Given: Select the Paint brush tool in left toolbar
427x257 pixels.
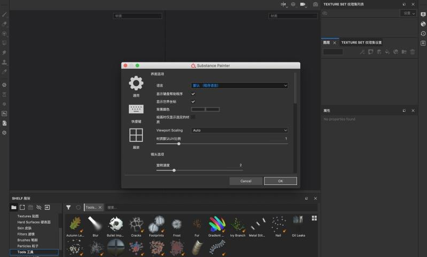Looking at the screenshot, I should (4, 15).
